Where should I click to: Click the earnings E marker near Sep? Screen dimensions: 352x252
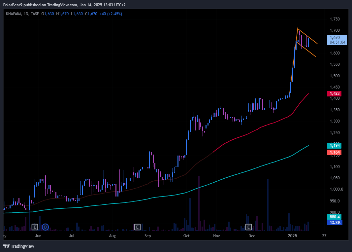point(137,227)
